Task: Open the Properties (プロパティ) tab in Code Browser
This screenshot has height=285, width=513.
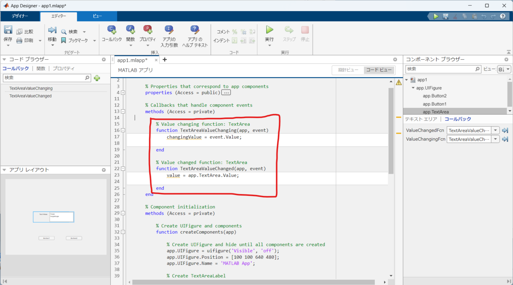Action: (x=63, y=68)
